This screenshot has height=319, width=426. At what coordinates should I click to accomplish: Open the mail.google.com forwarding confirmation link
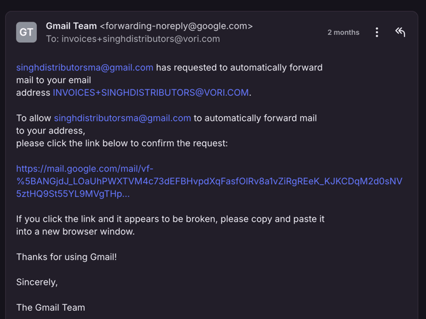coord(209,181)
